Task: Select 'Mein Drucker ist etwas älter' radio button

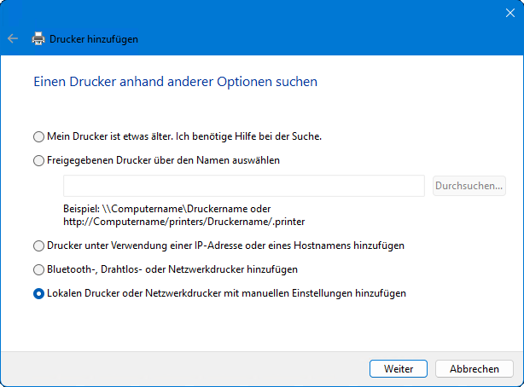Action: tap(38, 136)
